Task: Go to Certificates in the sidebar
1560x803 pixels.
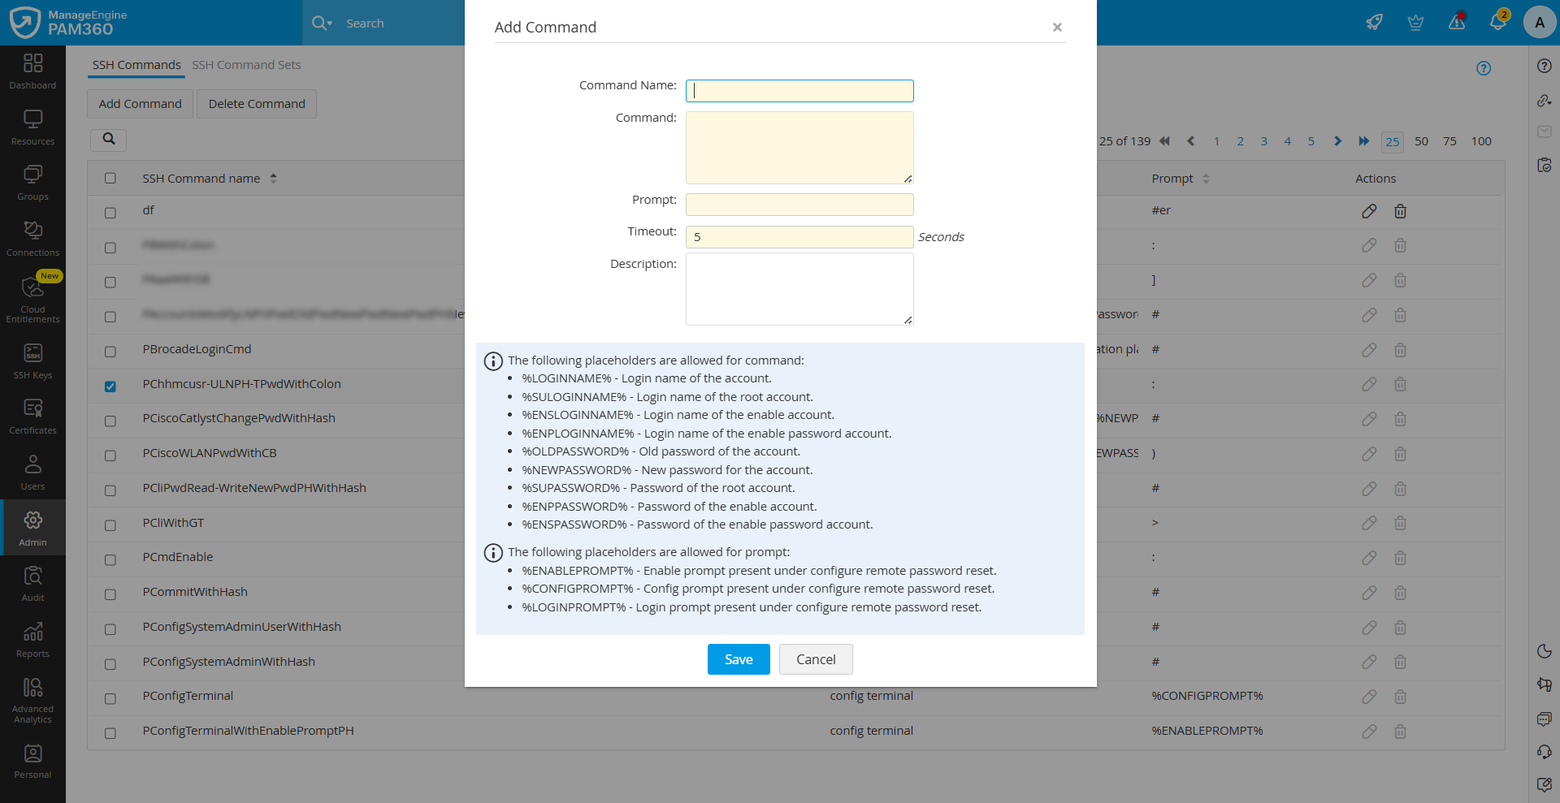Action: pyautogui.click(x=32, y=416)
